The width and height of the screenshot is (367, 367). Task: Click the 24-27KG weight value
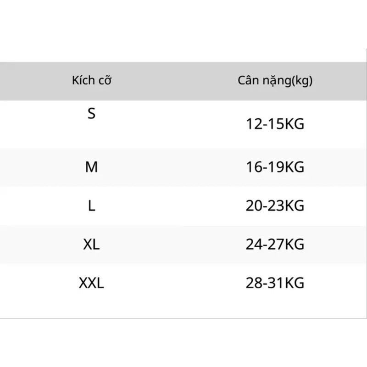(275, 245)
